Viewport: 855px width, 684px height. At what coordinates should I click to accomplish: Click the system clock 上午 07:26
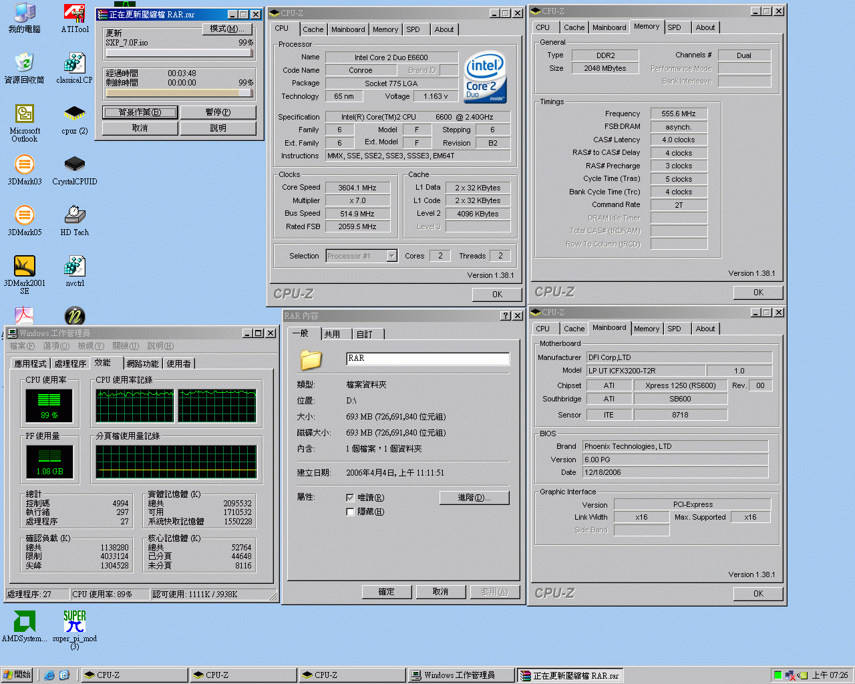830,675
